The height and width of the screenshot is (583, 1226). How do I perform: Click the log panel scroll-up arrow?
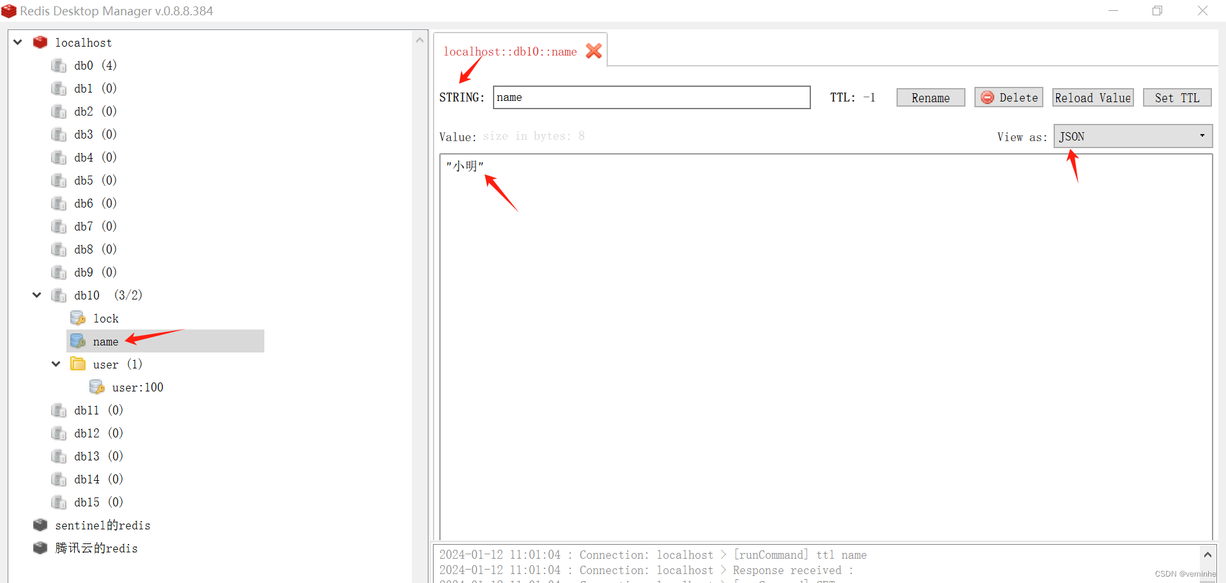pyautogui.click(x=1207, y=555)
